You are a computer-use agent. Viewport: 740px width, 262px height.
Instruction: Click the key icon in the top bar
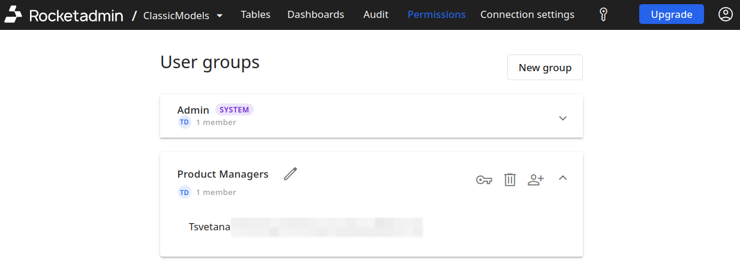tap(604, 15)
